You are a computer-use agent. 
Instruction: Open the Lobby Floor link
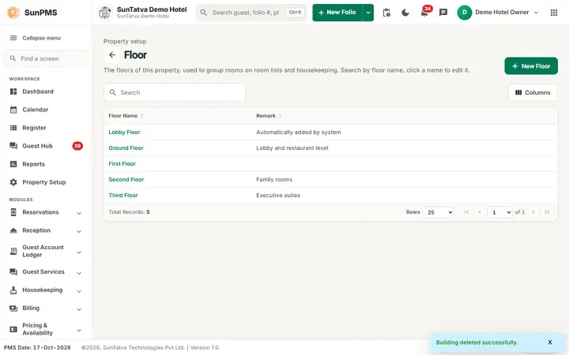[x=125, y=133]
